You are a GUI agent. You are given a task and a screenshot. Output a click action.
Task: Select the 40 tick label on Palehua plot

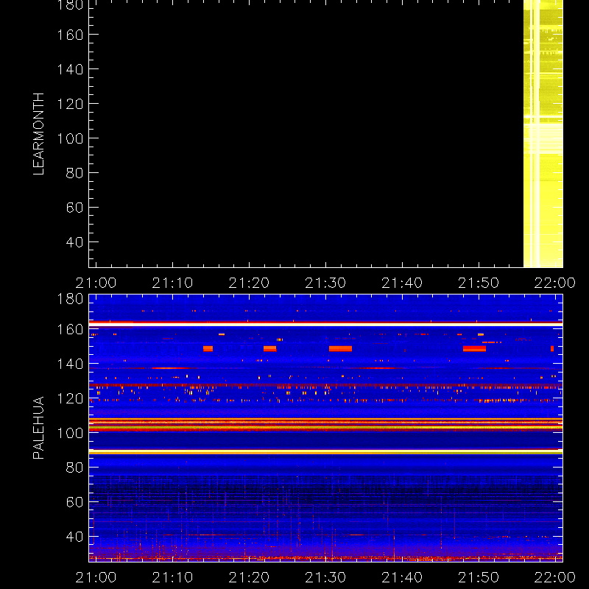(74, 537)
